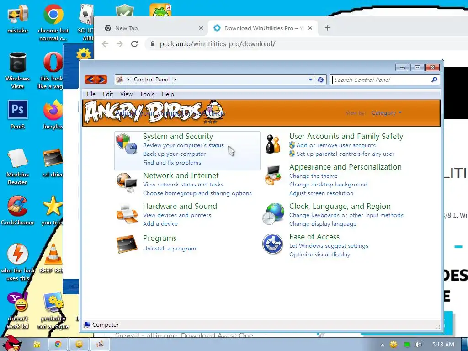This screenshot has width=468, height=351.
Task: Click 'View devices and printers' link
Action: click(177, 215)
